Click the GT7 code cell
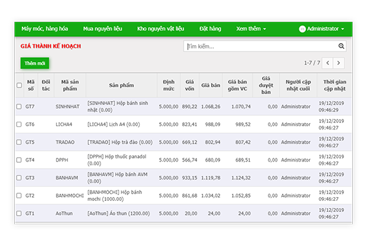367x246 pixels. (30, 106)
